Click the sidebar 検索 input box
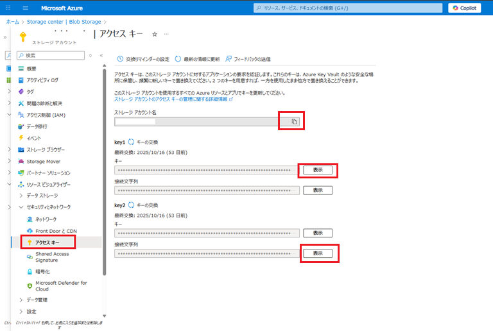The image size is (493, 331). click(x=51, y=55)
